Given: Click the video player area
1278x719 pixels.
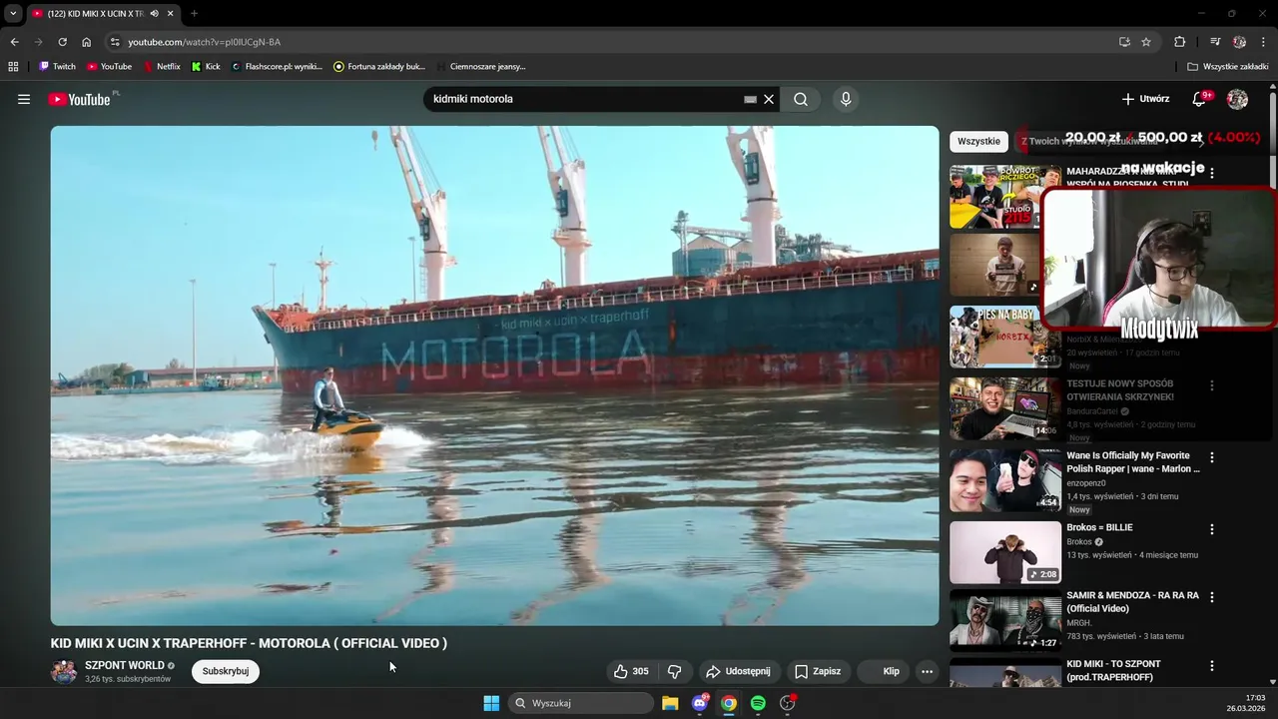Looking at the screenshot, I should pos(494,375).
